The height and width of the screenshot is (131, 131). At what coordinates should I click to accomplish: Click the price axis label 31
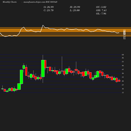coord(123,77)
